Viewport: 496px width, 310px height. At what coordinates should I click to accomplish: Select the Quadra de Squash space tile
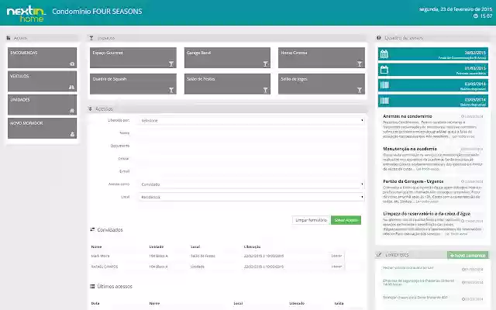click(x=133, y=84)
